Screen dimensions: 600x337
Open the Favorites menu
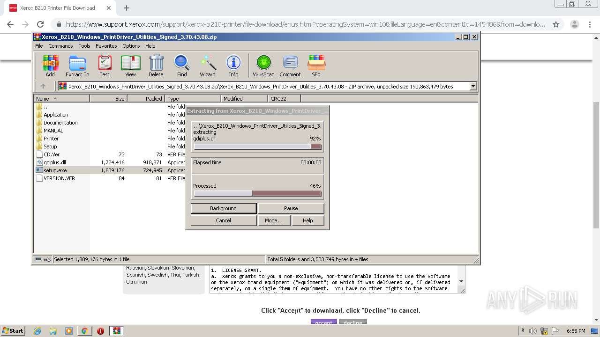point(106,46)
